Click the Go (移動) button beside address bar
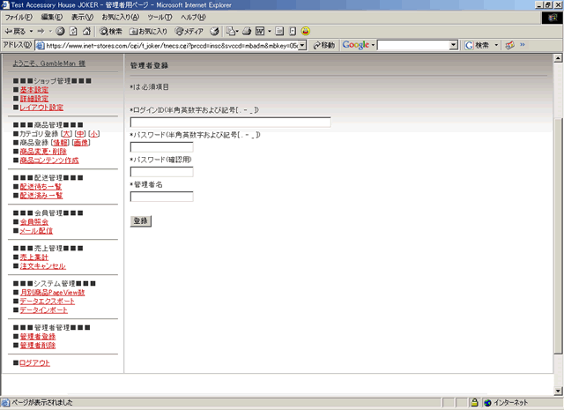 pos(323,45)
